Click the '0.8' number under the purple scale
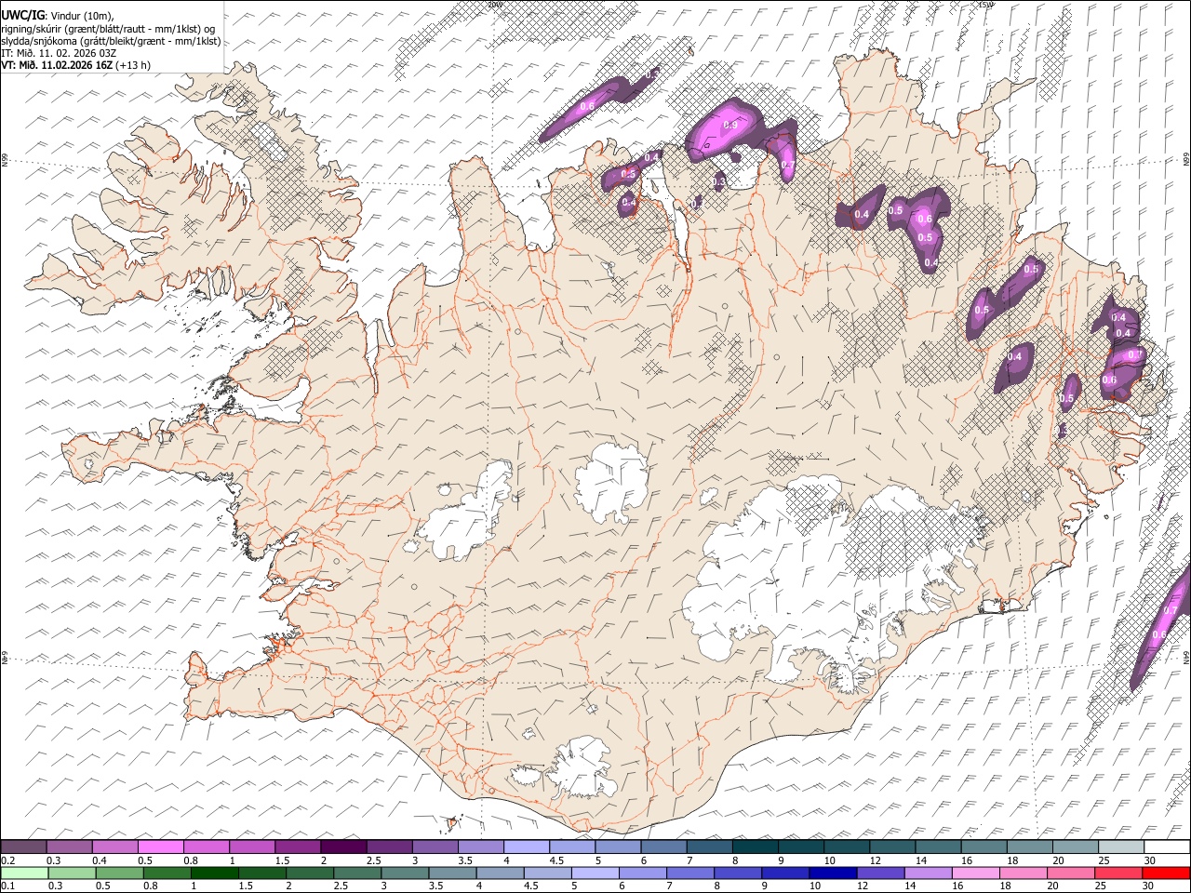1191x893 pixels. tap(191, 860)
